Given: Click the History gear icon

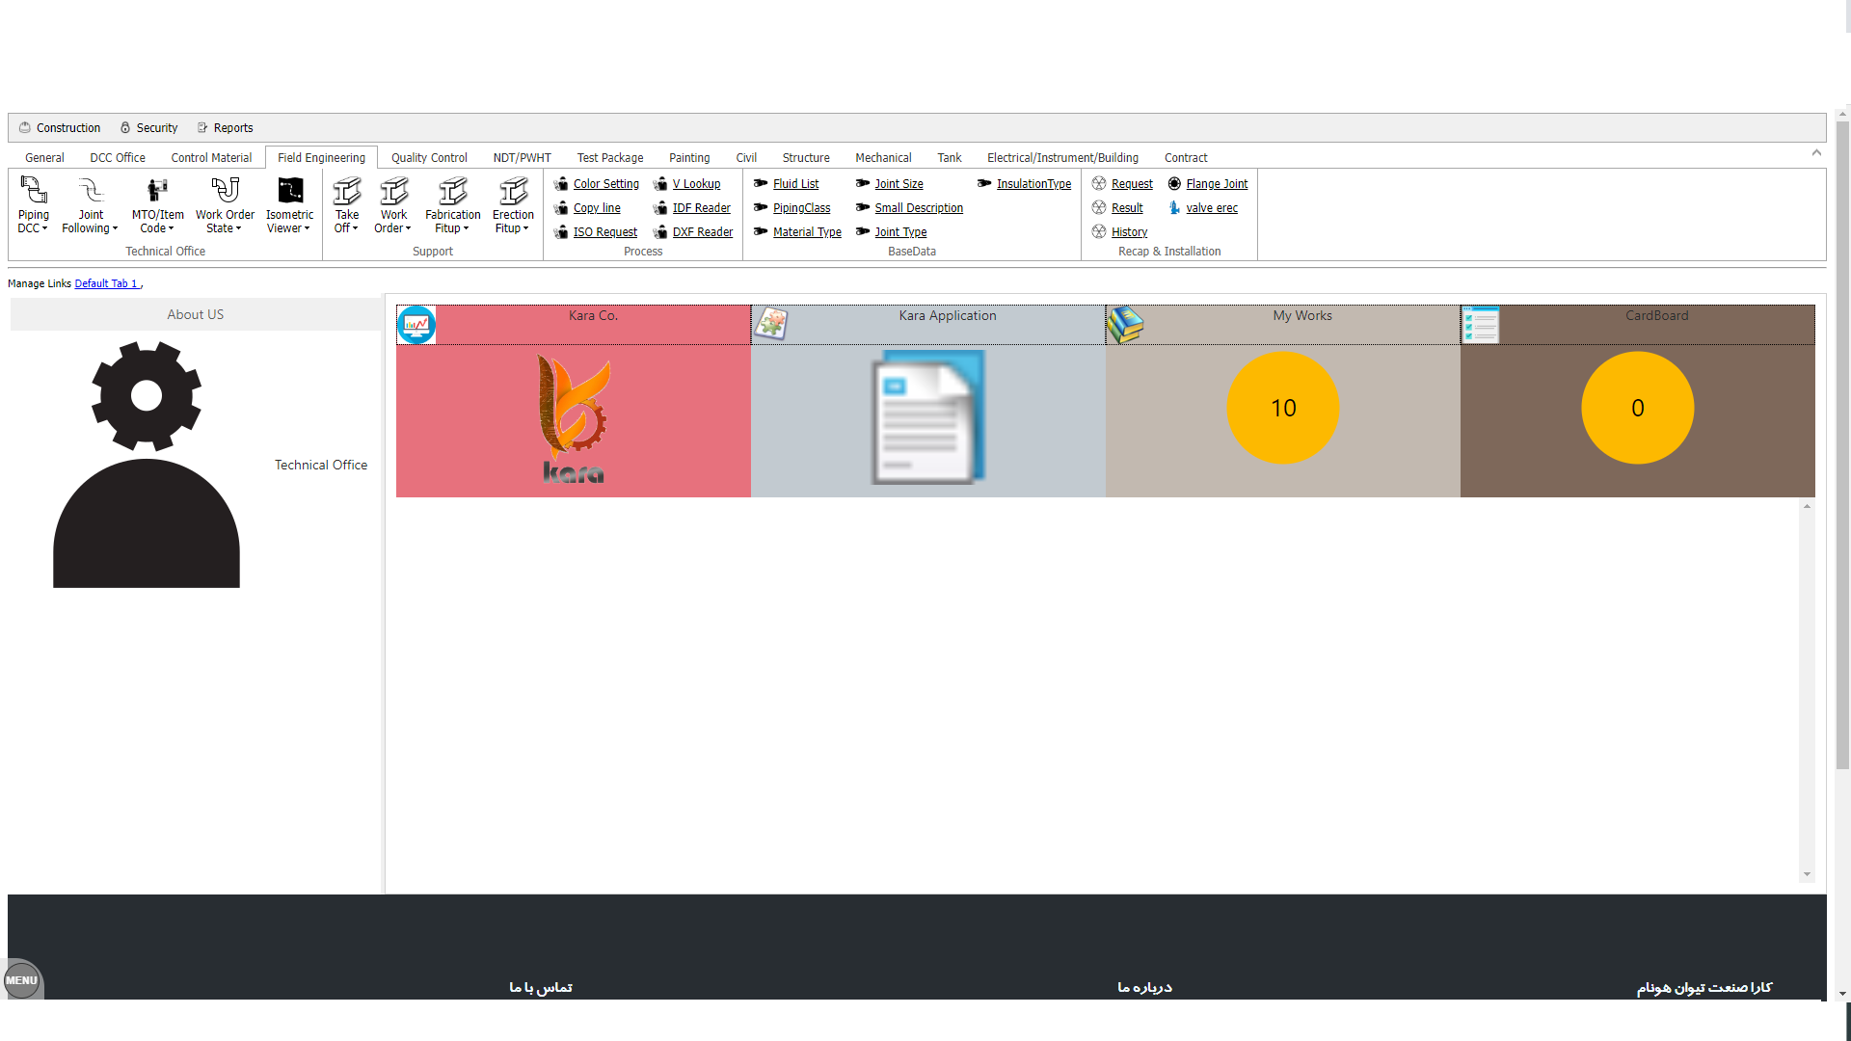Looking at the screenshot, I should click(x=1099, y=231).
